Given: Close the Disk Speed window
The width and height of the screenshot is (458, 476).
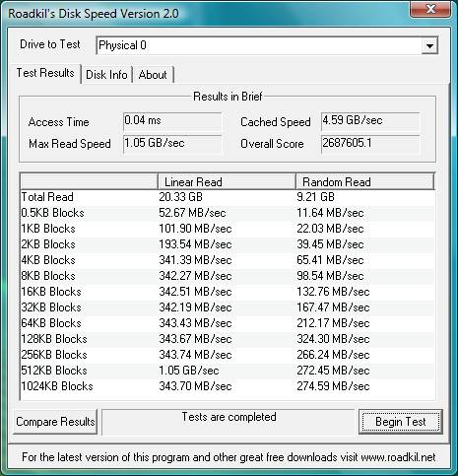Looking at the screenshot, I should coord(430,9).
